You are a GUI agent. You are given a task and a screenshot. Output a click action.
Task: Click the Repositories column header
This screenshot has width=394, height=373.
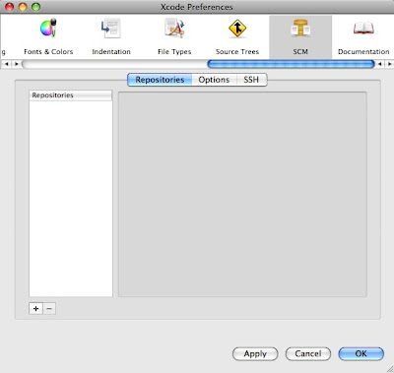pyautogui.click(x=71, y=95)
